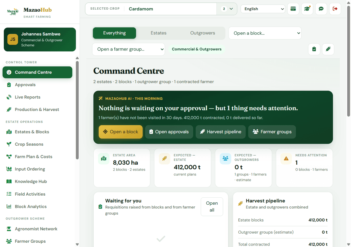351x247 pixels.
Task: Open the Knowledge Hub
Action: click(37, 182)
